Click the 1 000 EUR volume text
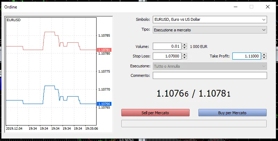Screen dimensions: 278x141 point(198,47)
